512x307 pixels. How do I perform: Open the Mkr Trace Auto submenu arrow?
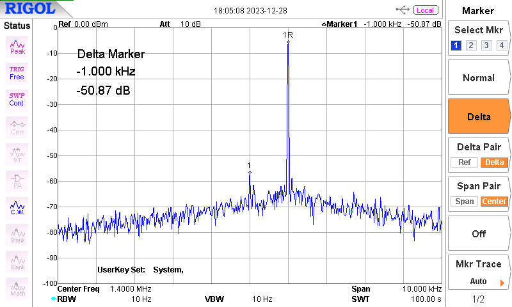[502, 283]
